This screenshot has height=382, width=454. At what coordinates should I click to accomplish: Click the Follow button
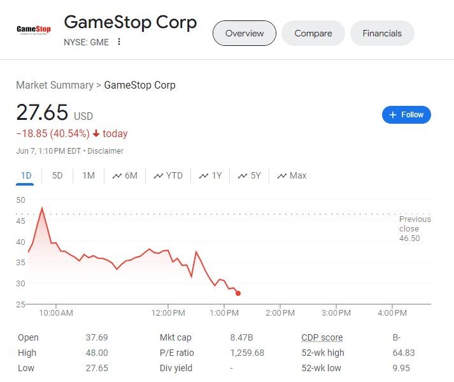[406, 115]
